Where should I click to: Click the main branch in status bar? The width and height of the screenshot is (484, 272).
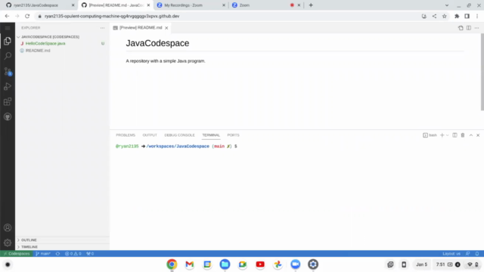coord(43,254)
